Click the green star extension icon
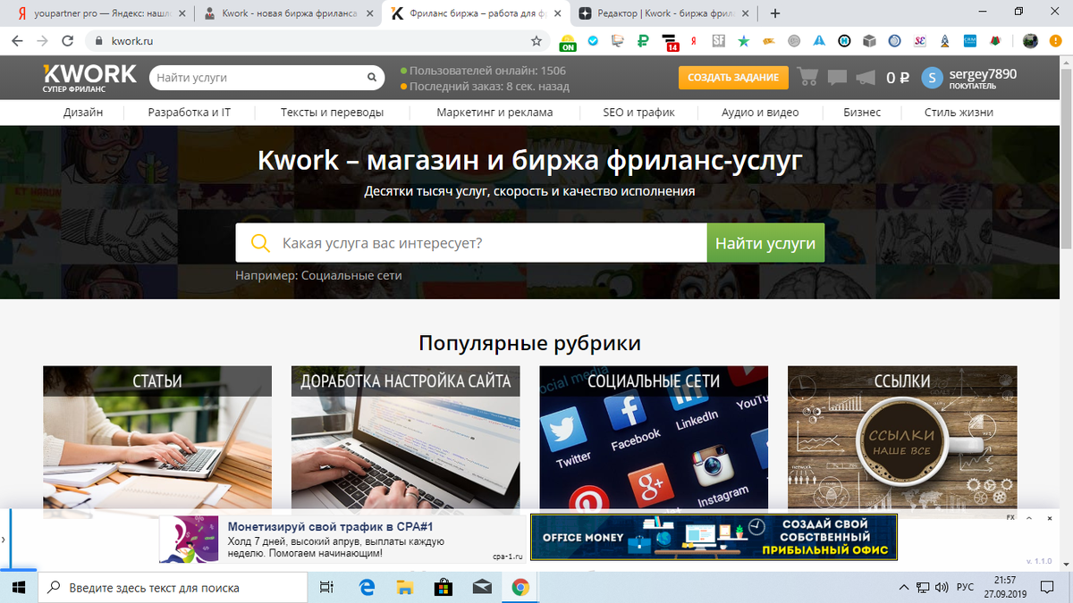 pos(743,41)
